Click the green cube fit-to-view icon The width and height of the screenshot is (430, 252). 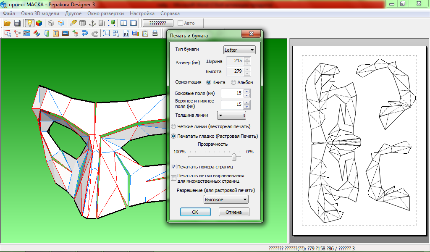pos(112,23)
